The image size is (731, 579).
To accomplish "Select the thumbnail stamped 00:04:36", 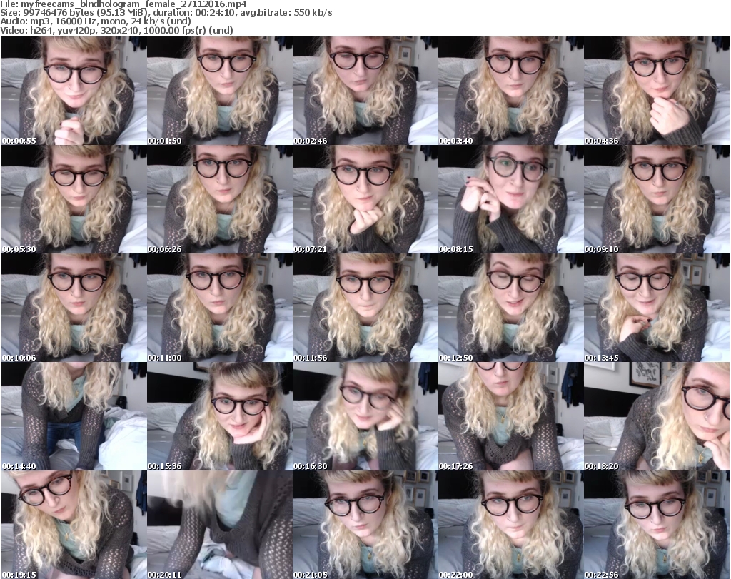I will [657, 91].
